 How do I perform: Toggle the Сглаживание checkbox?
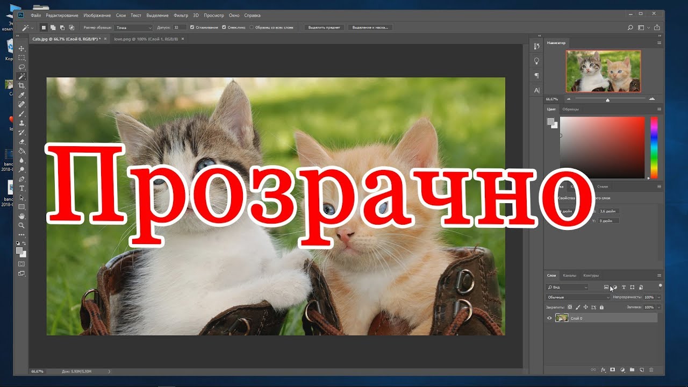click(192, 27)
